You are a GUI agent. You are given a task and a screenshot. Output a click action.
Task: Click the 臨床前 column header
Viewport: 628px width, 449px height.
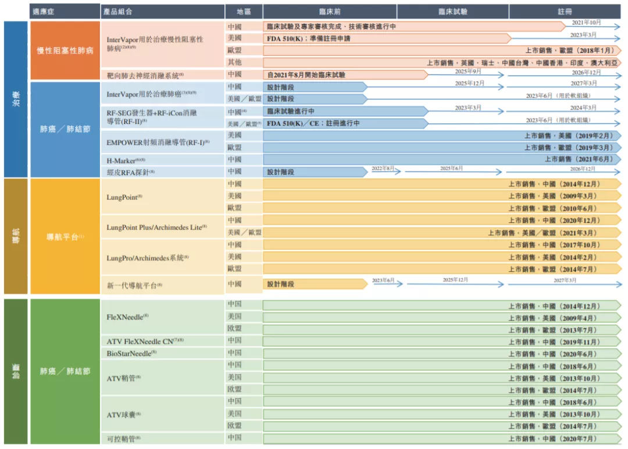click(x=330, y=12)
